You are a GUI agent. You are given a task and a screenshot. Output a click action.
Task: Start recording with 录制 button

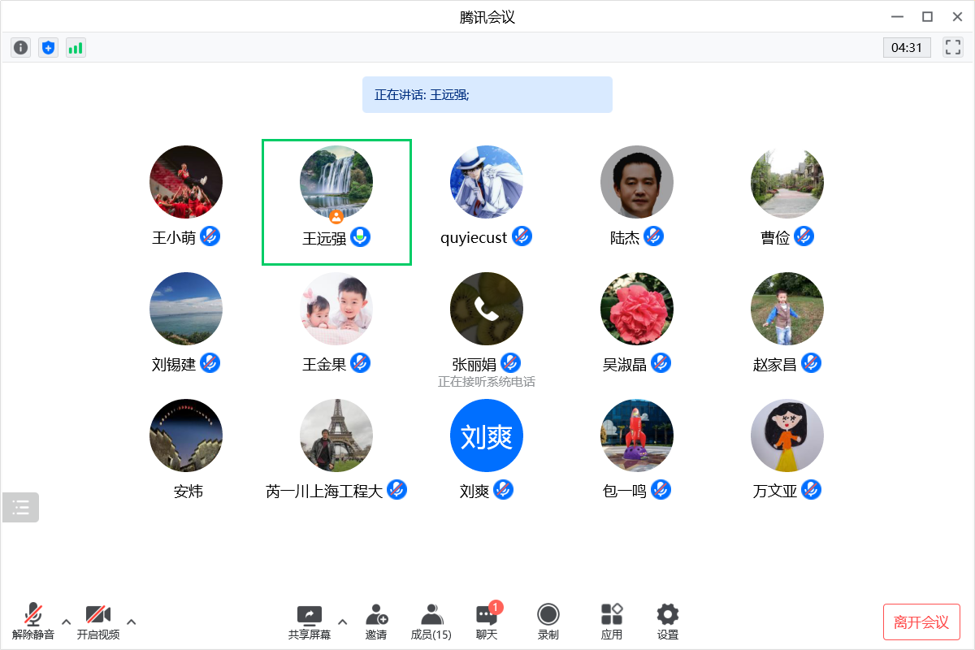click(x=548, y=622)
